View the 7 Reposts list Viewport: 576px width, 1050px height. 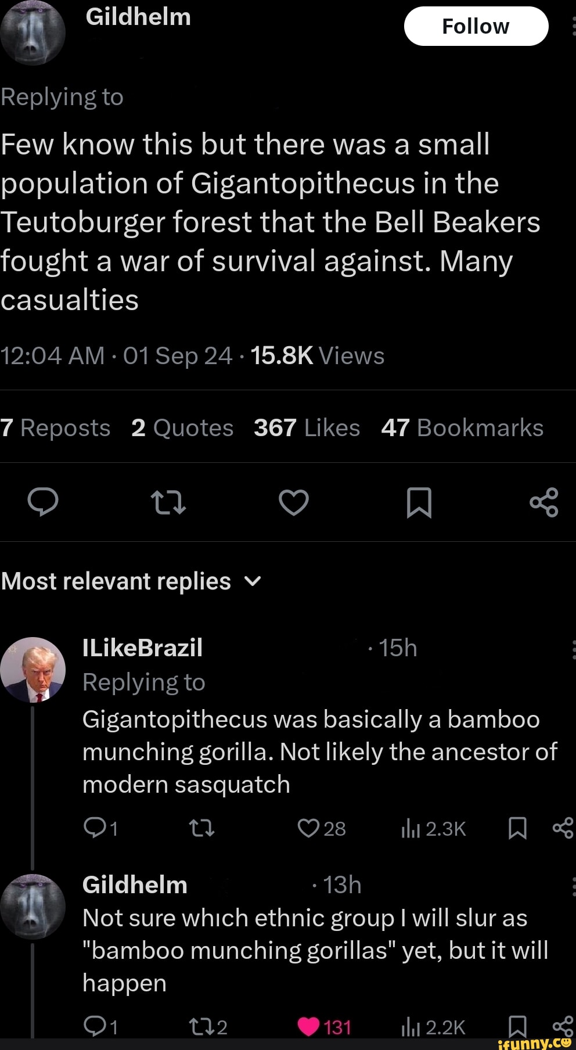(x=56, y=428)
